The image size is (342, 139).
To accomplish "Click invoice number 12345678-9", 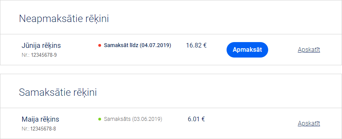I will 44,55.
